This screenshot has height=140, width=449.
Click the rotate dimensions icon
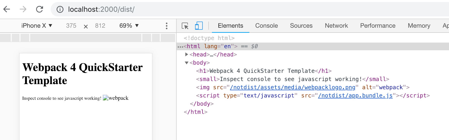[x=86, y=26]
